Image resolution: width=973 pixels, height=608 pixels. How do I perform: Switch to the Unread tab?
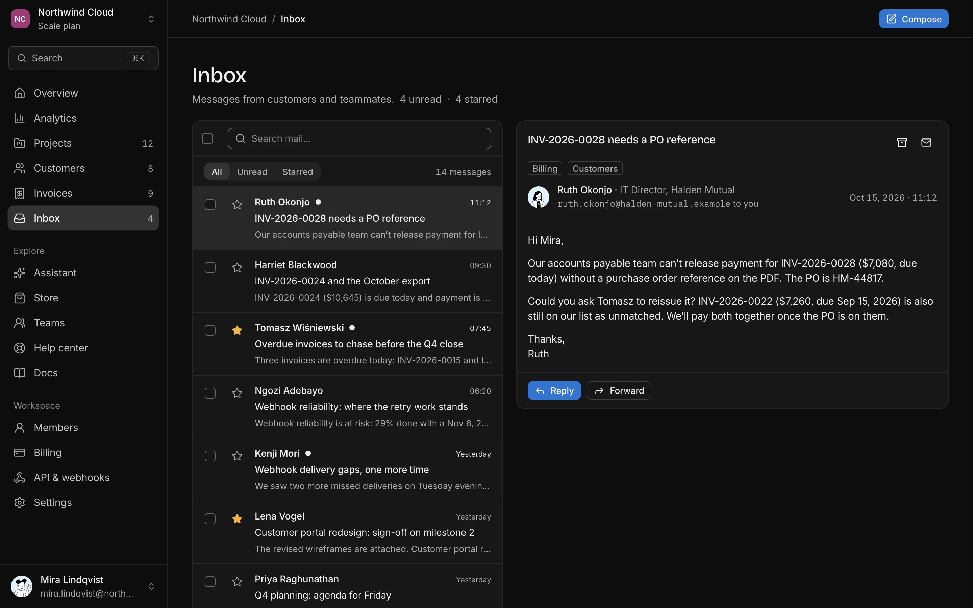point(252,172)
